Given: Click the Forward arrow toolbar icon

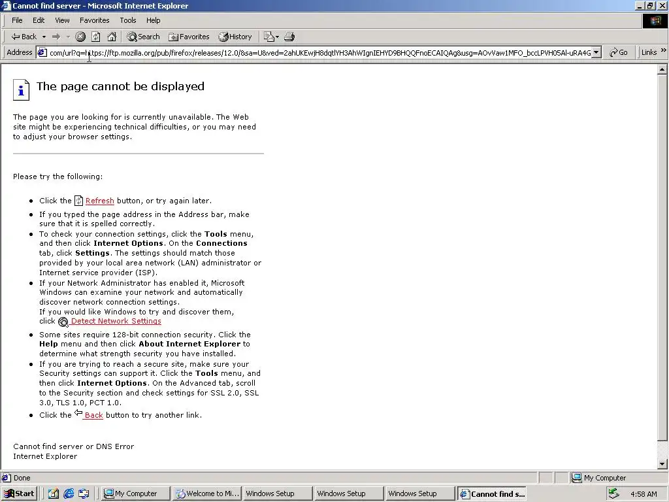Looking at the screenshot, I should pos(56,37).
